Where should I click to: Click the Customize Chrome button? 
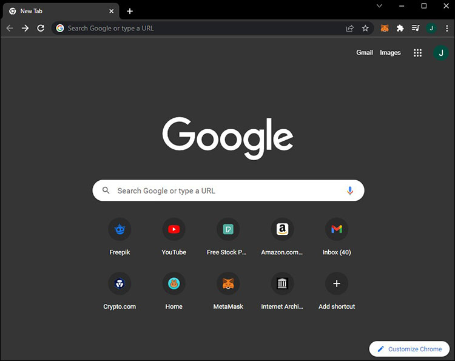tap(409, 349)
